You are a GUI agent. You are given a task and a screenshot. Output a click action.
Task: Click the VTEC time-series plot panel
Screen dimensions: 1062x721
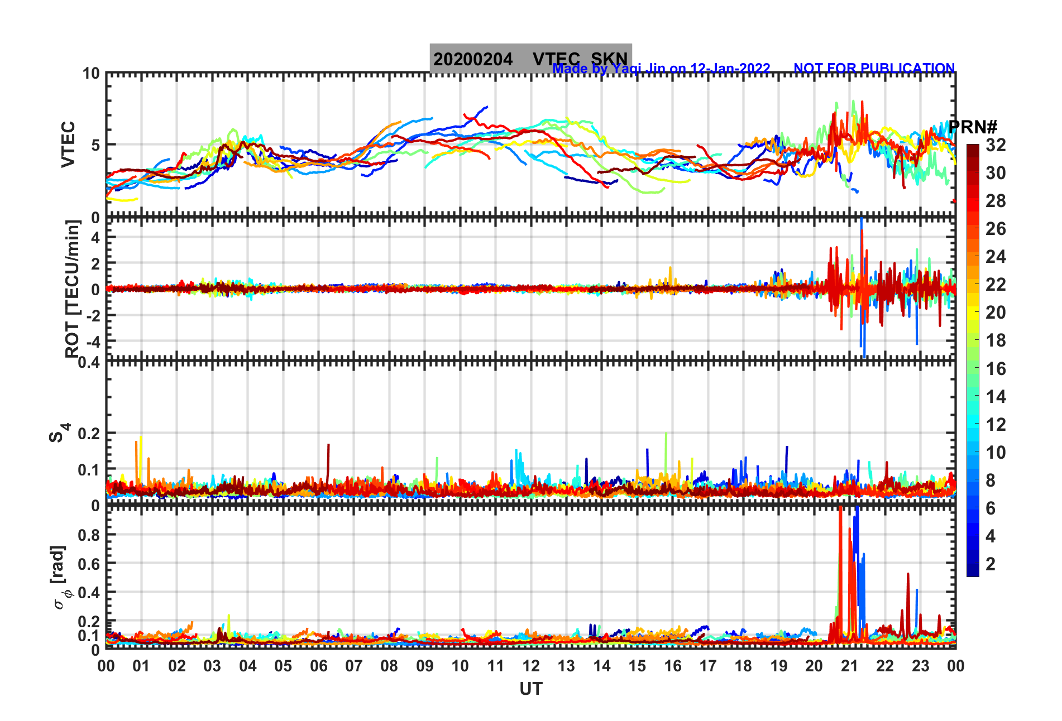click(x=530, y=145)
